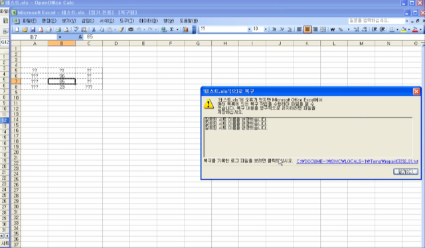Image resolution: width=425 pixels, height=248 pixels.
Task: Open the Paste options dropdown arrow
Action: 115,29
